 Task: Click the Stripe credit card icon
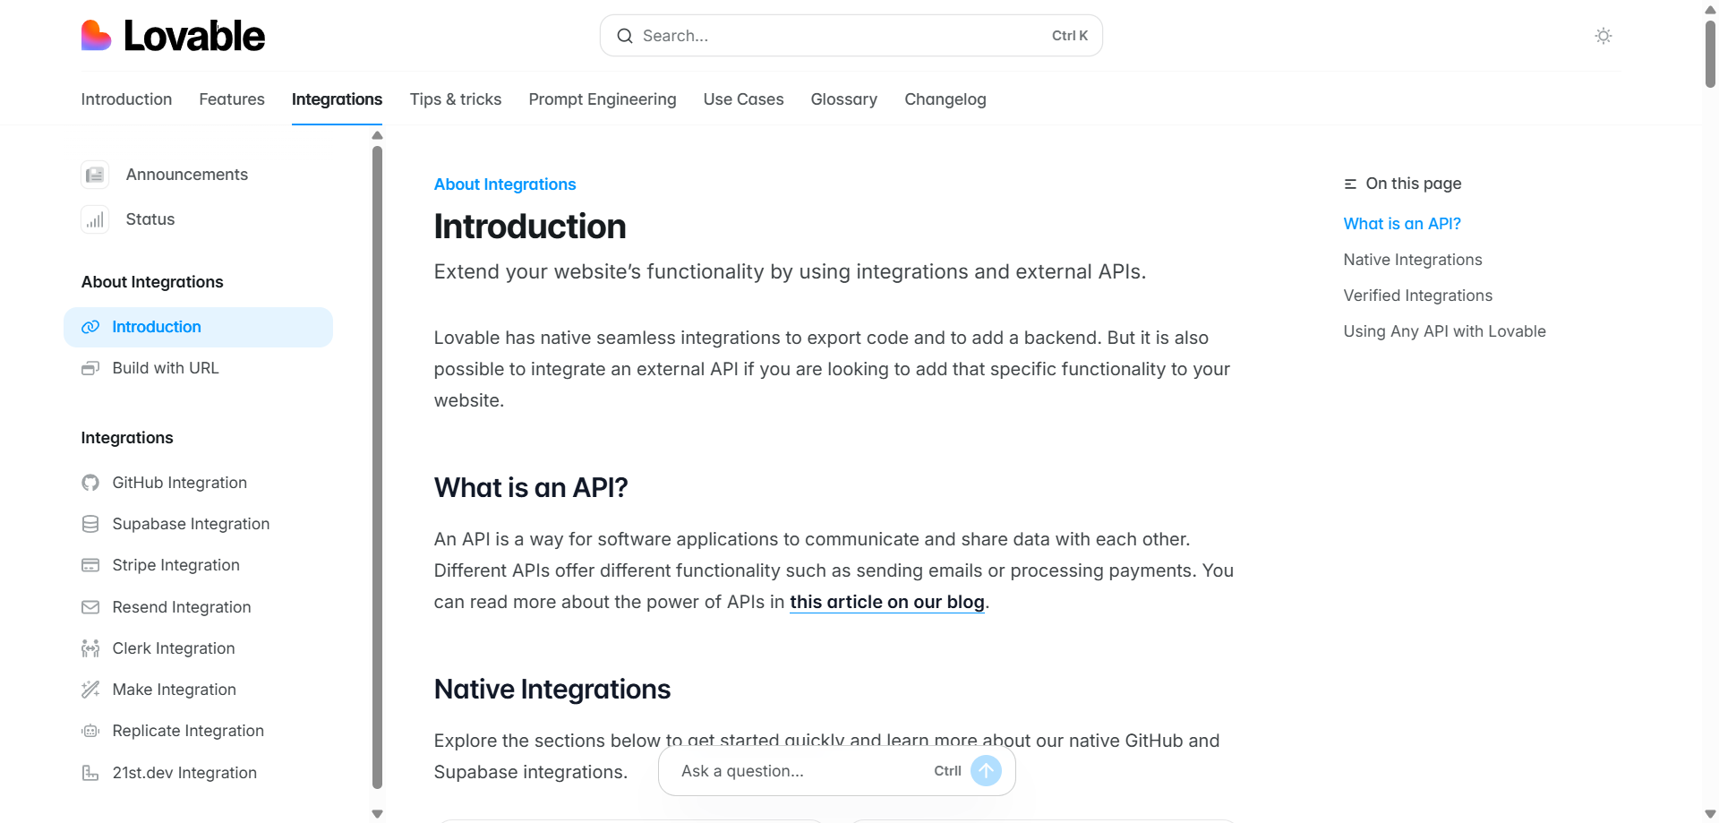coord(90,565)
